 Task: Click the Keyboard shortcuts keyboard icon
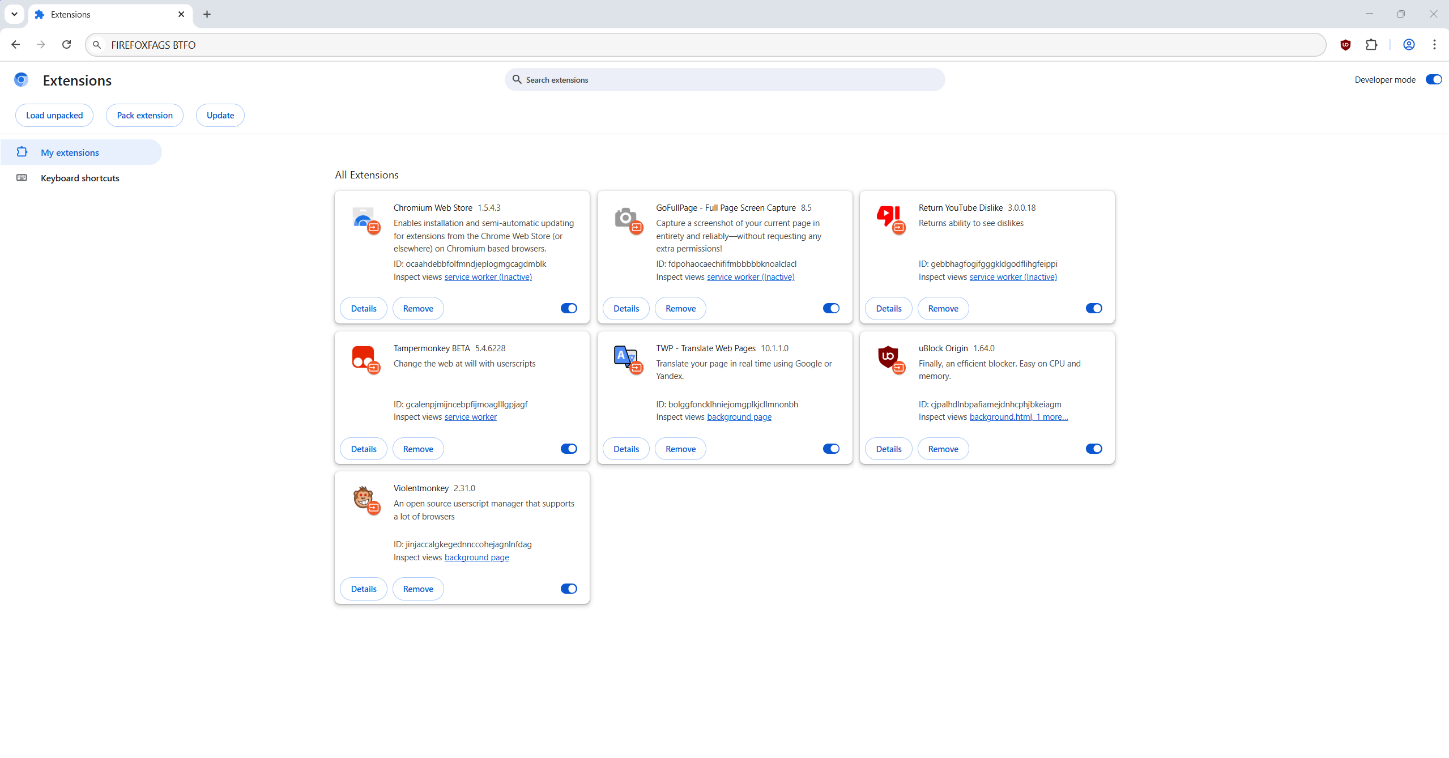tap(22, 178)
